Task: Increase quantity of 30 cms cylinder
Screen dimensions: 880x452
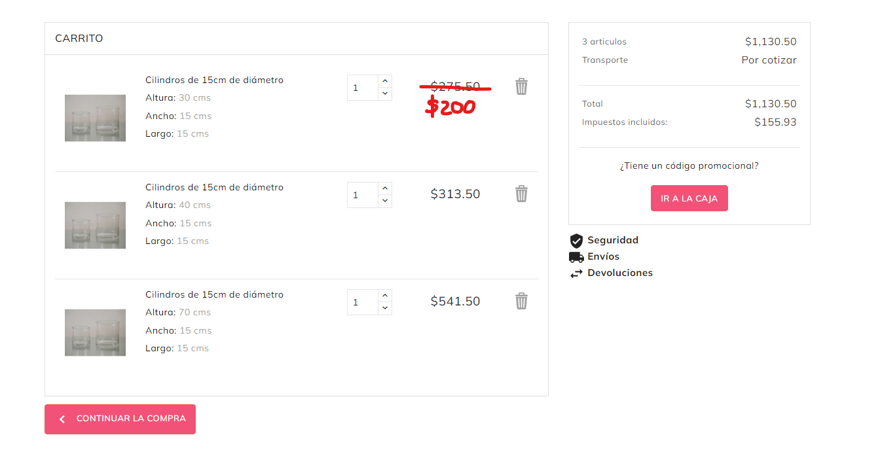Action: coord(385,81)
